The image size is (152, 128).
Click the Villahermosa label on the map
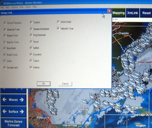click(70, 125)
